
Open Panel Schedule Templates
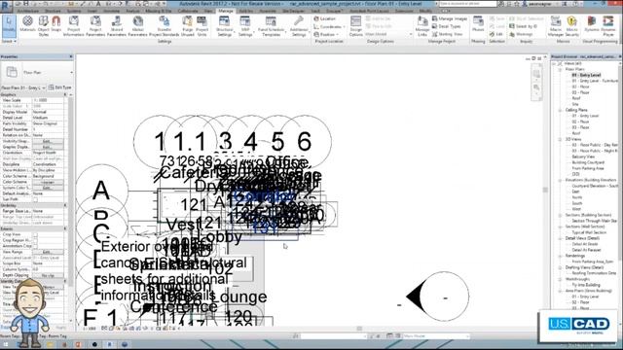[x=271, y=26]
